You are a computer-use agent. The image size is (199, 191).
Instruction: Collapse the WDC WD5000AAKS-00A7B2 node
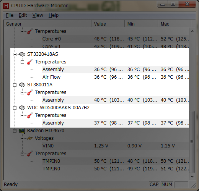[15, 108]
